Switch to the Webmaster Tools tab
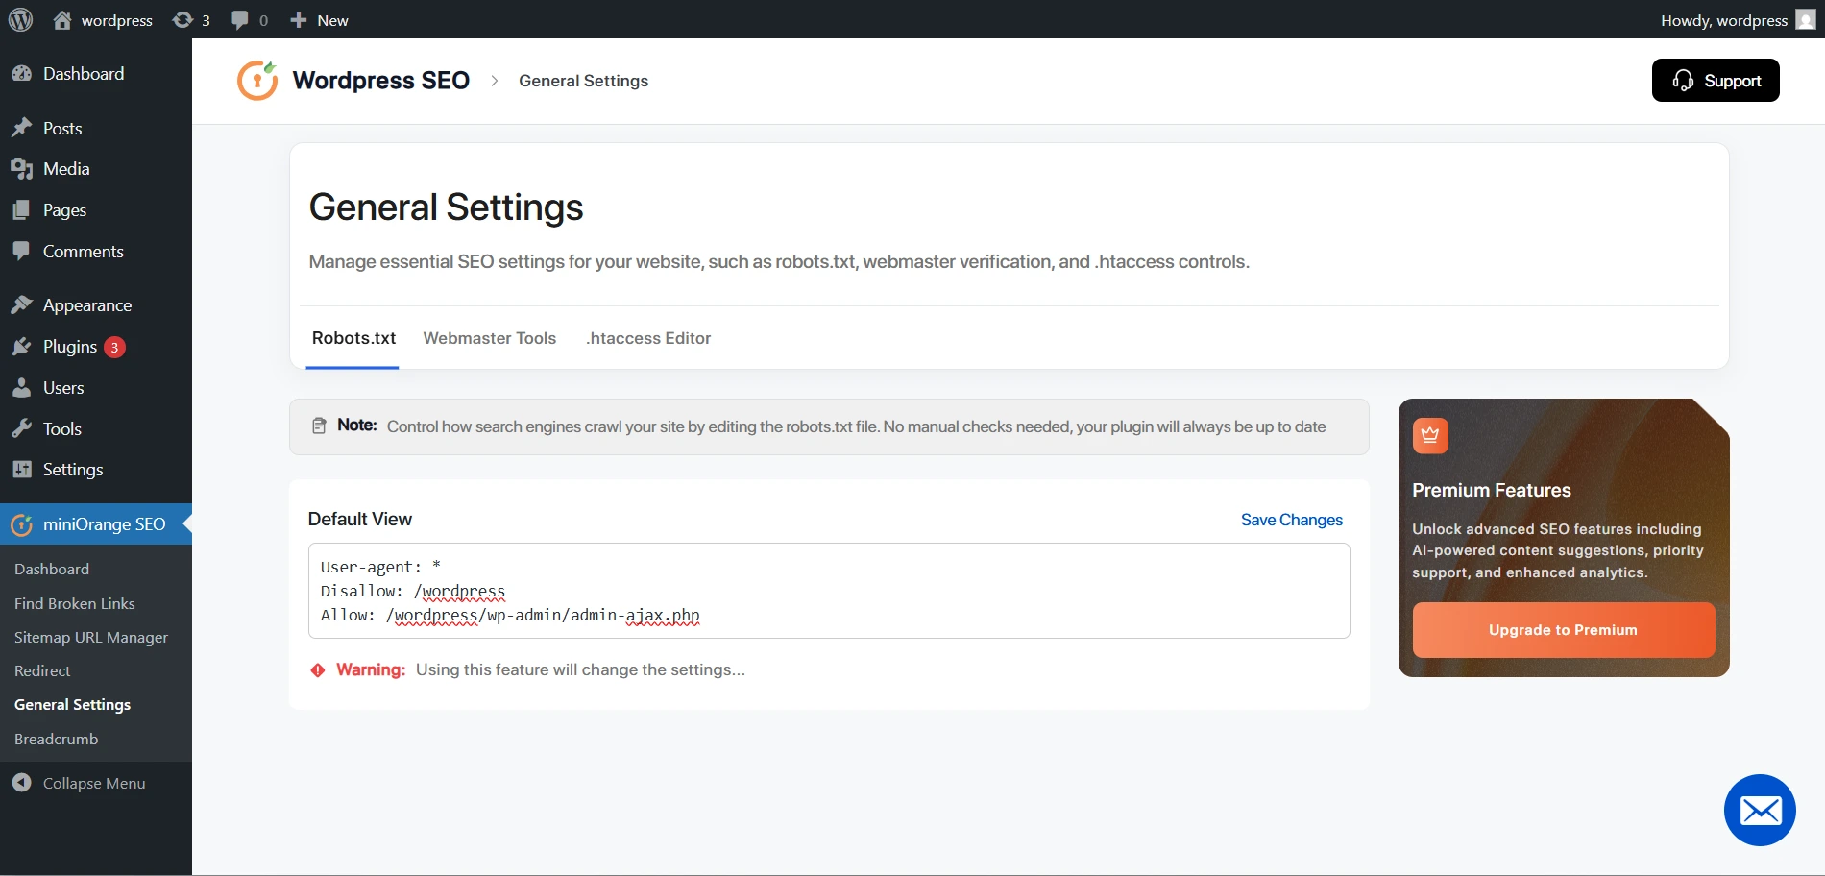Viewport: 1825px width, 876px height. coord(490,338)
